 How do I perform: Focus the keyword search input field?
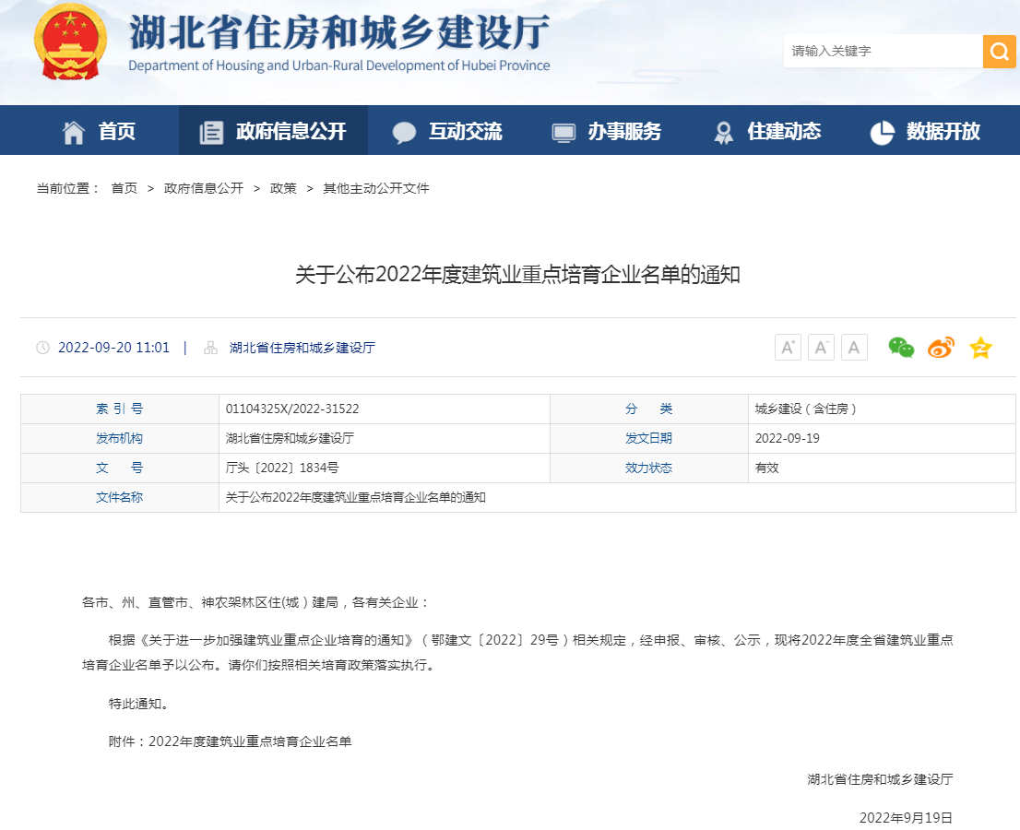click(881, 51)
